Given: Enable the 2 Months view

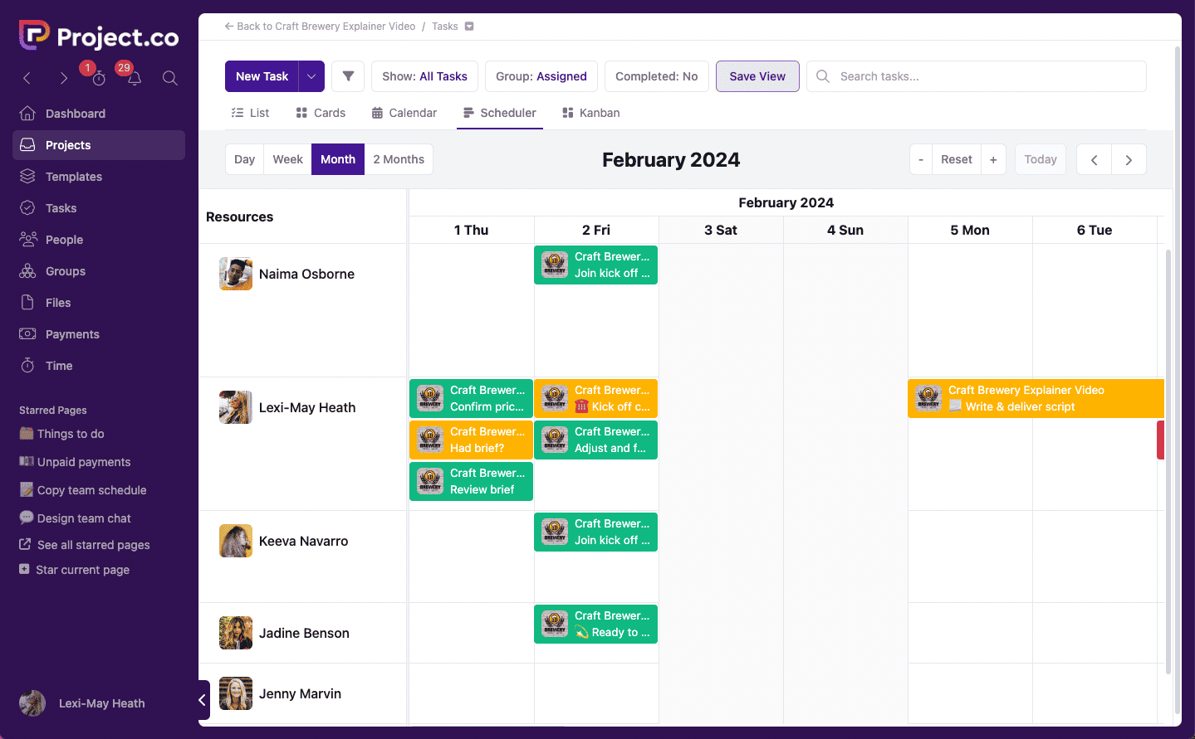Looking at the screenshot, I should click(399, 158).
